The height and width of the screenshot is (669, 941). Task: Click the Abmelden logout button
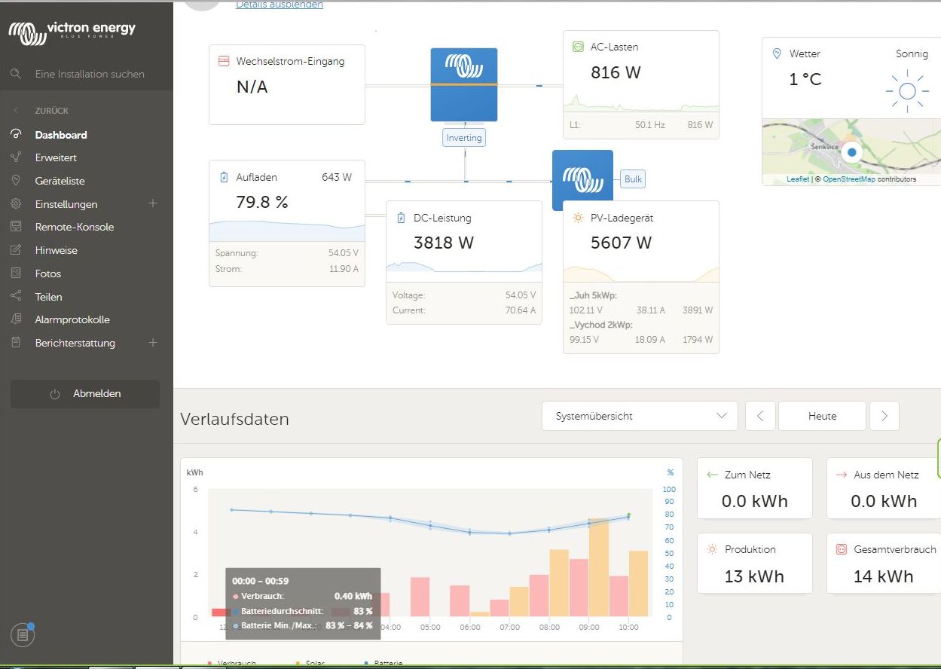[x=85, y=394]
